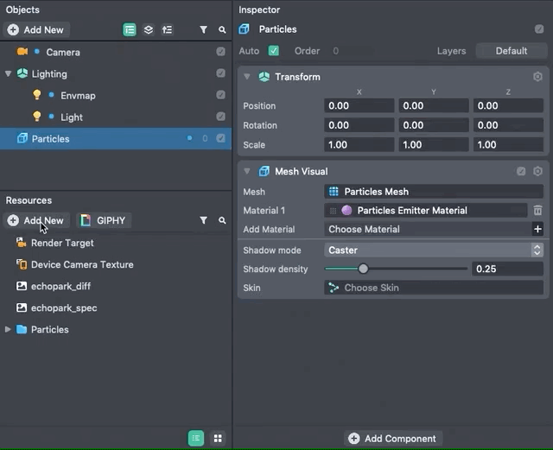Click the Shadow density slider handle
The image size is (553, 450).
coord(363,269)
